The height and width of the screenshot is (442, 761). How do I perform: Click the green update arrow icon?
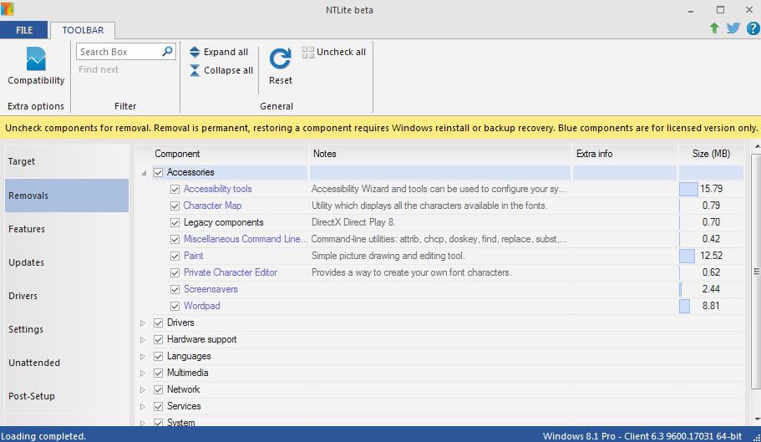[714, 28]
